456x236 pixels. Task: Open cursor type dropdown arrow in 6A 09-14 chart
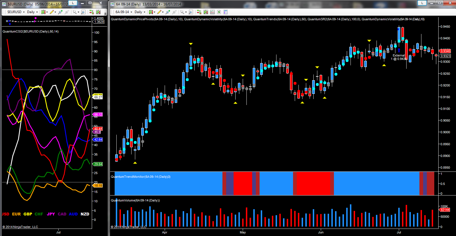186,12
